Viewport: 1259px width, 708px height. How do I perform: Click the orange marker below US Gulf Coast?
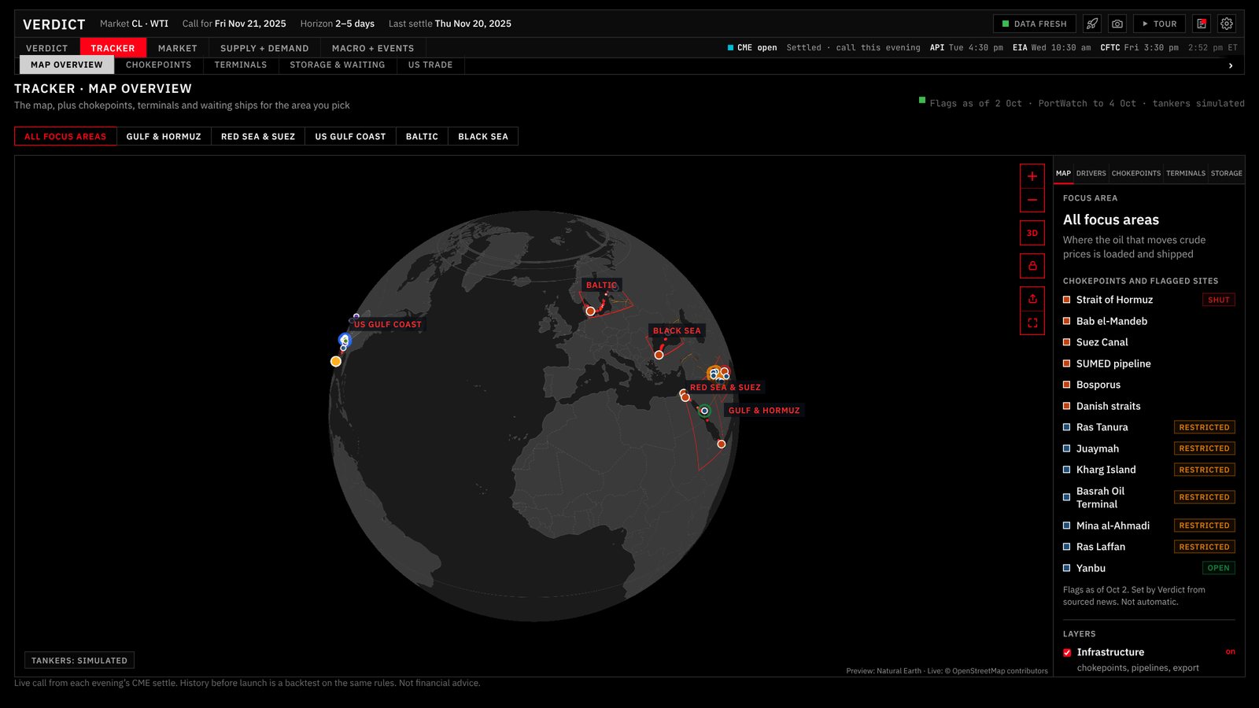click(336, 361)
